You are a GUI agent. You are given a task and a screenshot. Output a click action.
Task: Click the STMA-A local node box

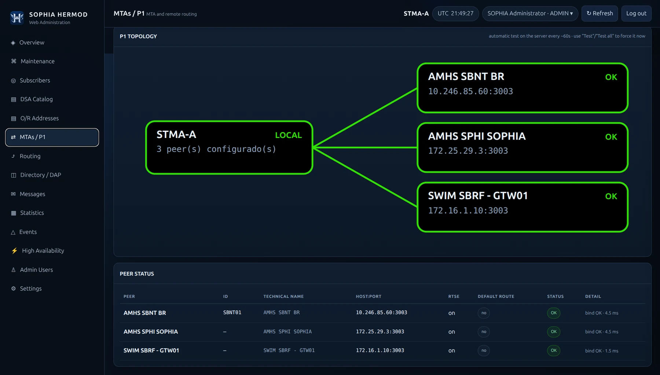coord(229,148)
